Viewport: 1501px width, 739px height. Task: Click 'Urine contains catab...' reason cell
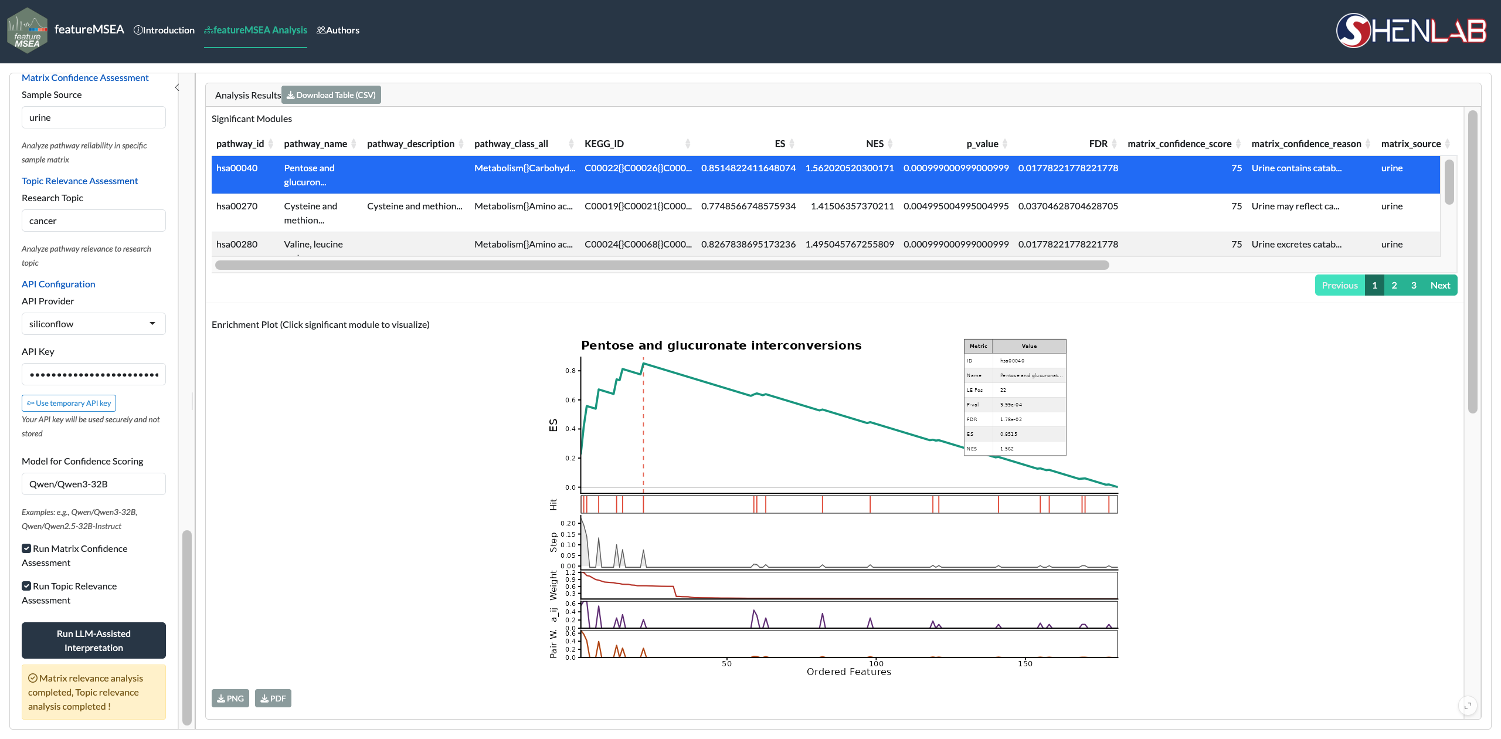(1296, 168)
